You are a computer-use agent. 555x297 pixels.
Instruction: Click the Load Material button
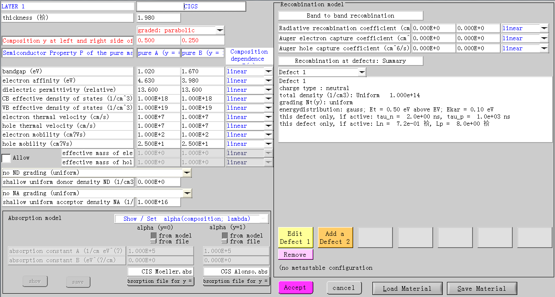407,289
